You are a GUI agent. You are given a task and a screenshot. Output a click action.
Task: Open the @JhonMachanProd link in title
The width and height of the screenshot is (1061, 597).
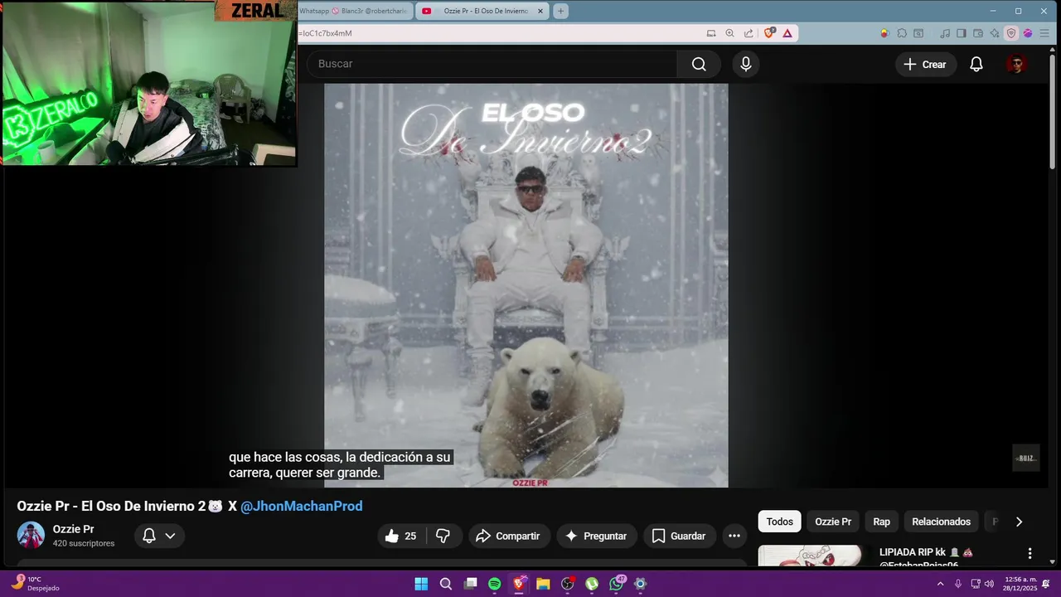[x=301, y=506]
